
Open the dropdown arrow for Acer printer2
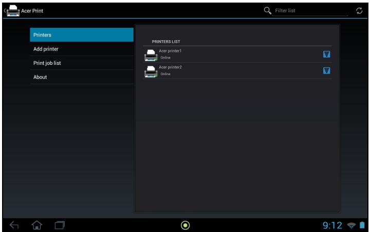(327, 70)
